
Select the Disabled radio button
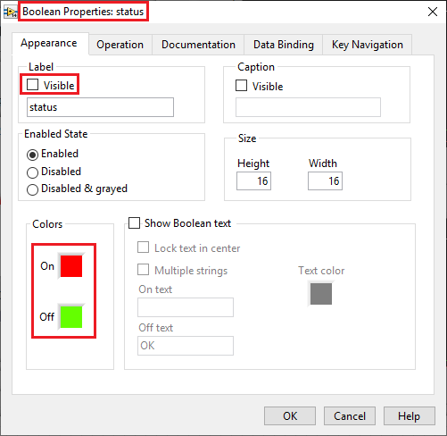[32, 172]
